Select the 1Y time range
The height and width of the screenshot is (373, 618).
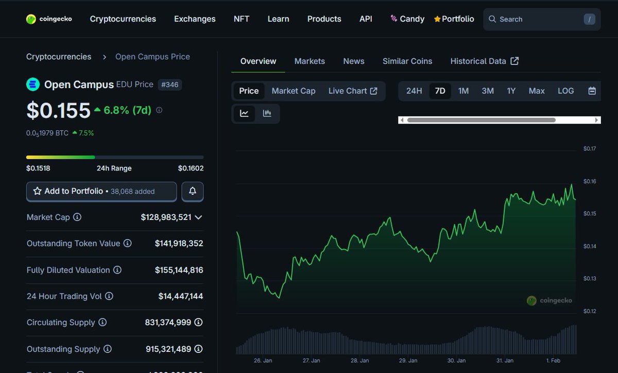tap(511, 91)
